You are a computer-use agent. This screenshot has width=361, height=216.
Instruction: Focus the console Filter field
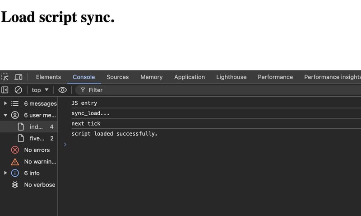pyautogui.click(x=219, y=90)
